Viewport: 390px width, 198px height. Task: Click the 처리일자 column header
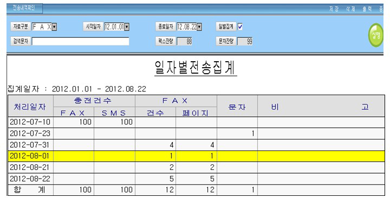click(30, 107)
